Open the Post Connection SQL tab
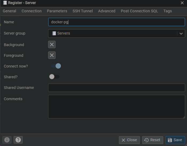The height and width of the screenshot is (146, 187). pos(139,11)
